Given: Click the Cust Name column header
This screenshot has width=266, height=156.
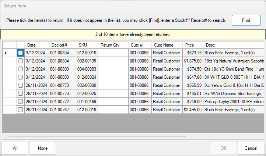Looking at the screenshot, I should point(167,45).
